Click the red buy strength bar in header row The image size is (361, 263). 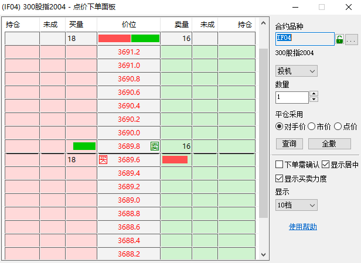[x=114, y=39]
